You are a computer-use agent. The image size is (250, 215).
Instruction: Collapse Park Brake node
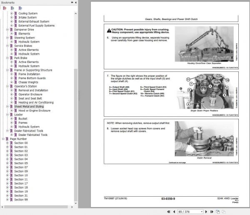click(x=7, y=58)
